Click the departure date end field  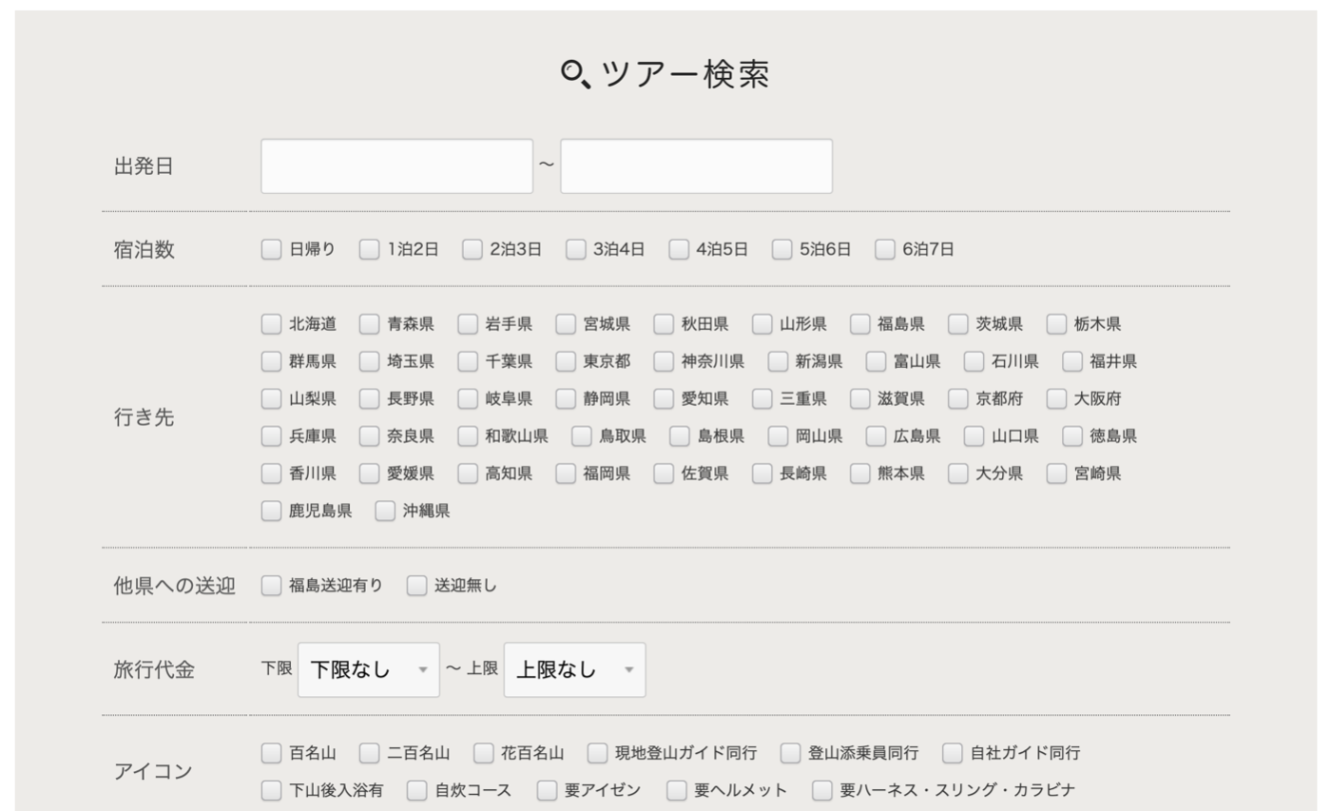(x=696, y=166)
